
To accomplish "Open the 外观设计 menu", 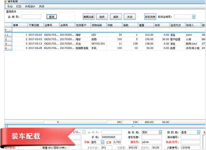I will click(30, 7).
